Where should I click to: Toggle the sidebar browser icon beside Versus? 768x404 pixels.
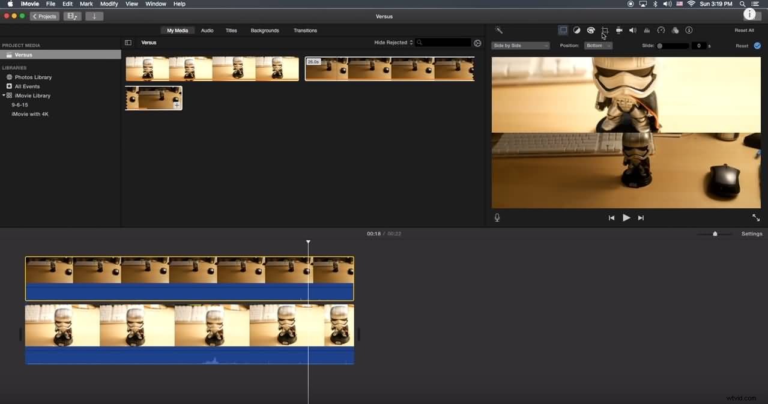click(128, 42)
